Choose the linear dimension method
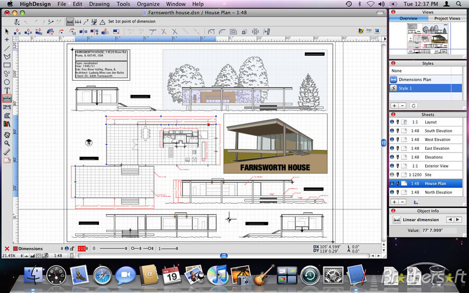The width and height of the screenshot is (469, 293). coord(70,22)
